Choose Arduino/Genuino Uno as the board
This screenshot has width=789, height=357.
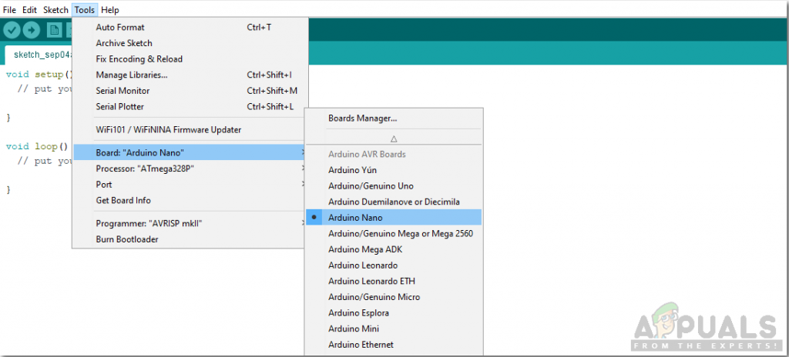click(x=371, y=186)
